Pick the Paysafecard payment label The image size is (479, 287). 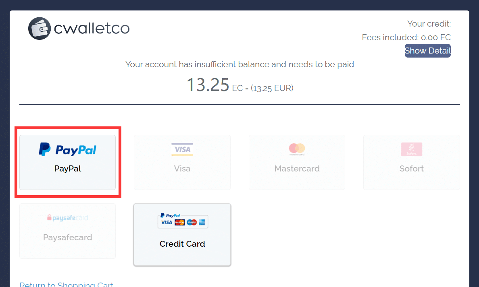point(68,237)
